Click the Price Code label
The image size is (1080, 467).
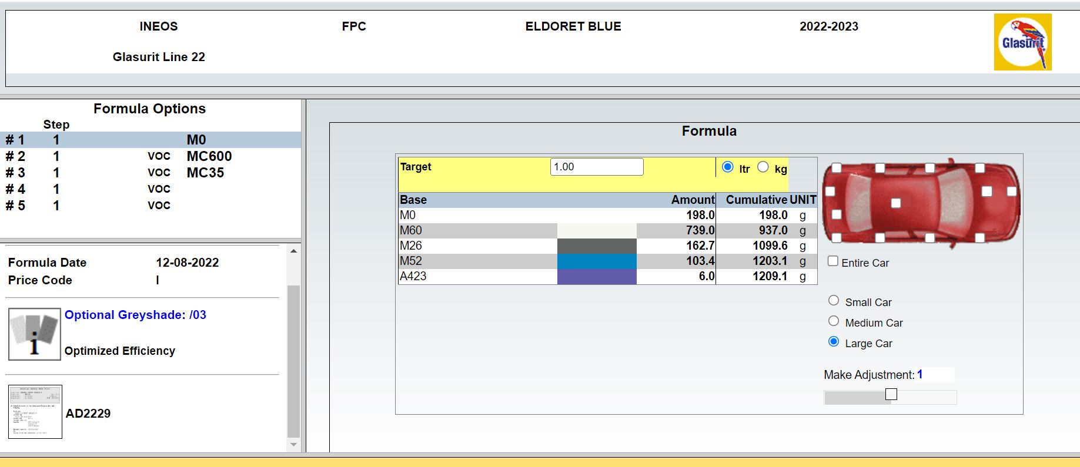[40, 280]
